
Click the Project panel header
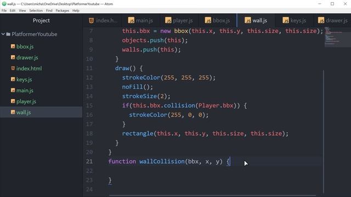(x=41, y=21)
